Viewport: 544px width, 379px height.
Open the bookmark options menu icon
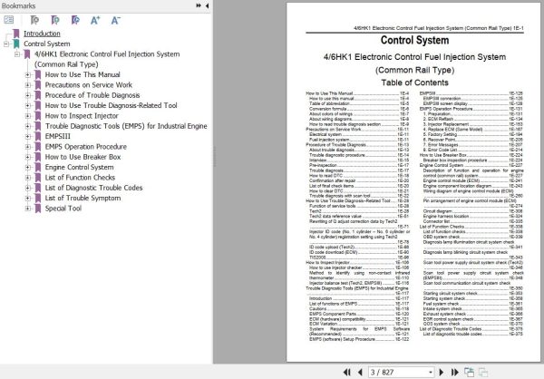click(x=9, y=20)
